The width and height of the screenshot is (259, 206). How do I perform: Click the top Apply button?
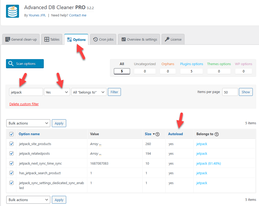(59, 123)
